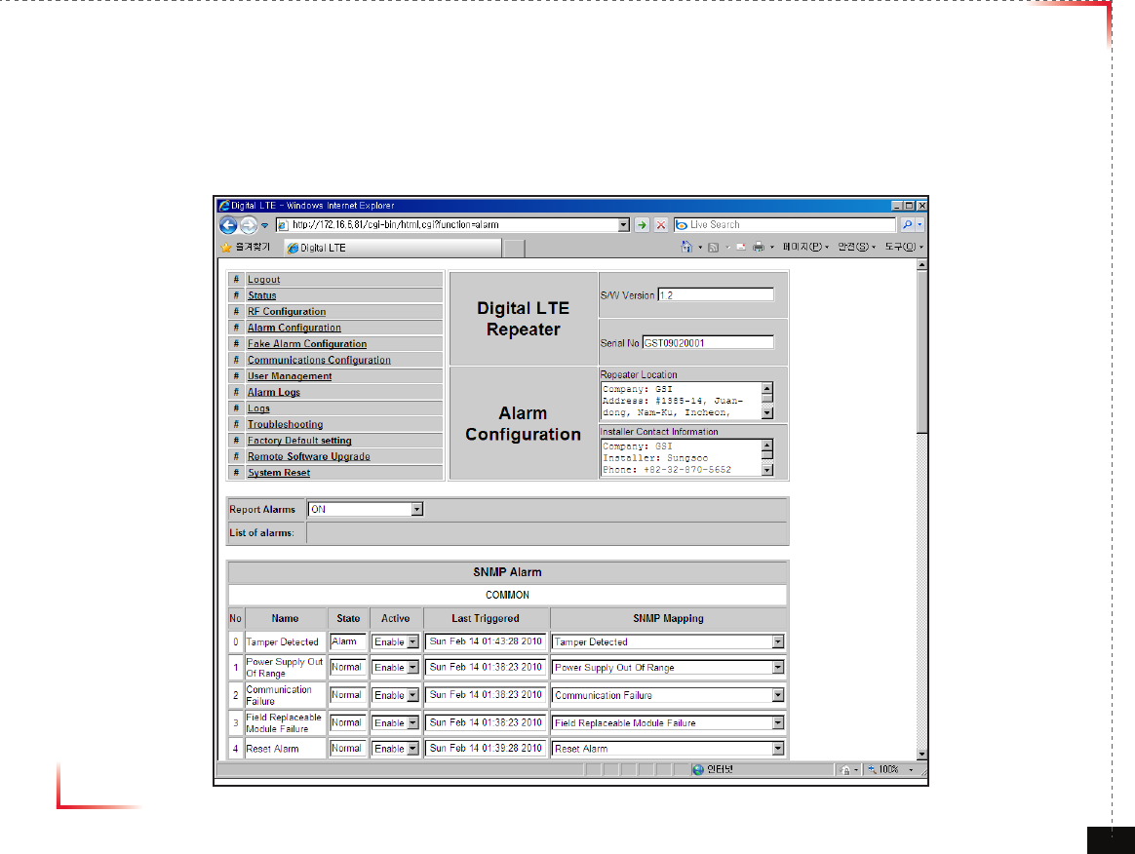The height and width of the screenshot is (854, 1135).
Task: Open the Safety (안전) menu
Action: [x=856, y=247]
